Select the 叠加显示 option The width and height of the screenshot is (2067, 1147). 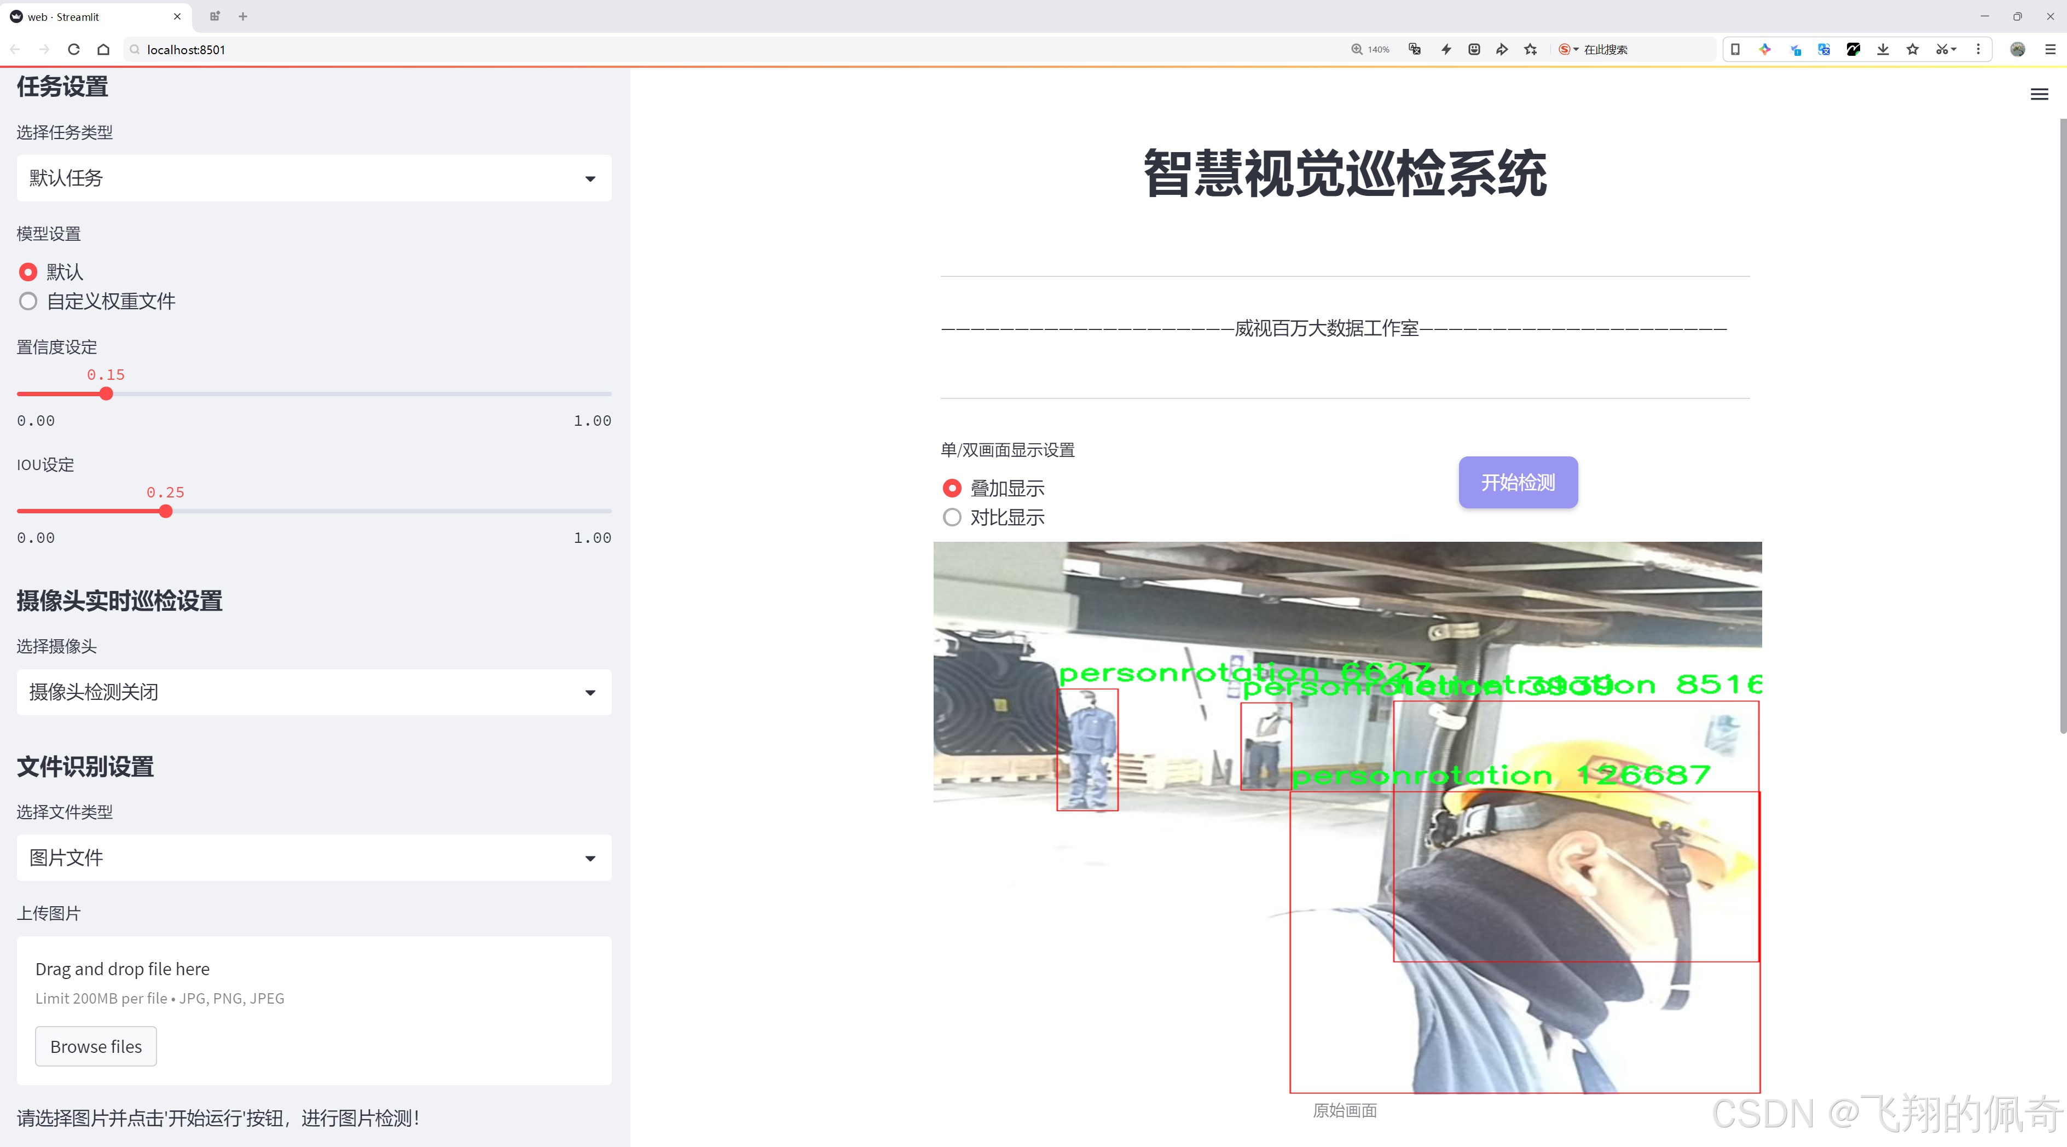[952, 488]
